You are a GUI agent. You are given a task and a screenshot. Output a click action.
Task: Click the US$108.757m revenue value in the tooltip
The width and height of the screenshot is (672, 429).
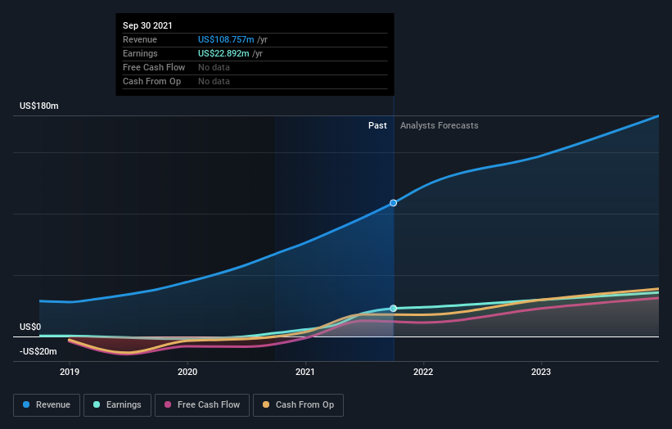click(226, 39)
